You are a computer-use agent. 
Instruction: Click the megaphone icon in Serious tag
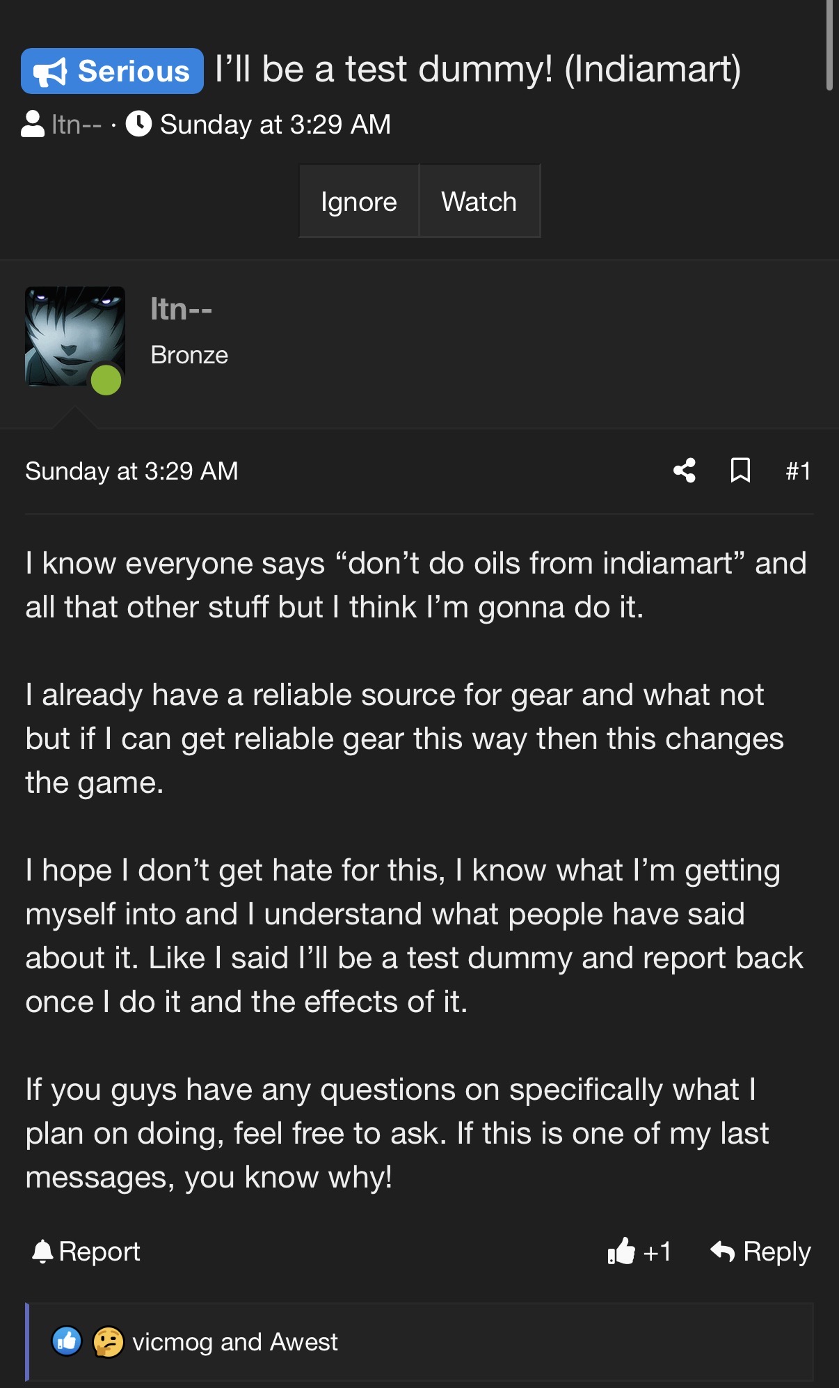coord(50,72)
